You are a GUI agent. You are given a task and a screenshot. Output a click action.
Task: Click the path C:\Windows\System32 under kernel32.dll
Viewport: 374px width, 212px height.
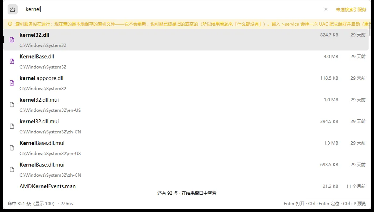point(43,45)
